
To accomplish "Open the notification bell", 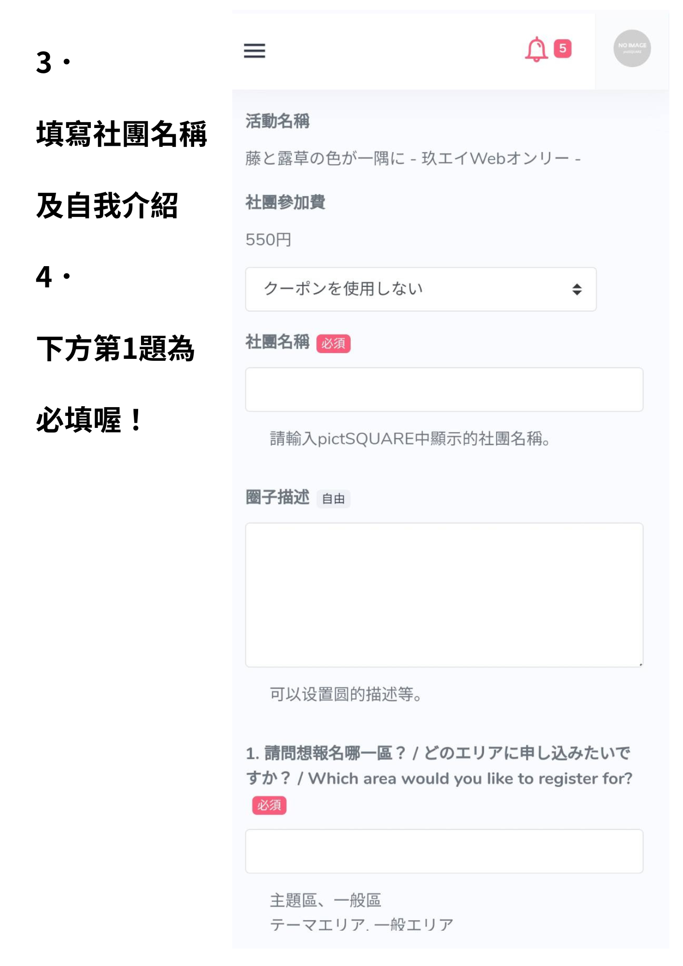I will coord(536,49).
